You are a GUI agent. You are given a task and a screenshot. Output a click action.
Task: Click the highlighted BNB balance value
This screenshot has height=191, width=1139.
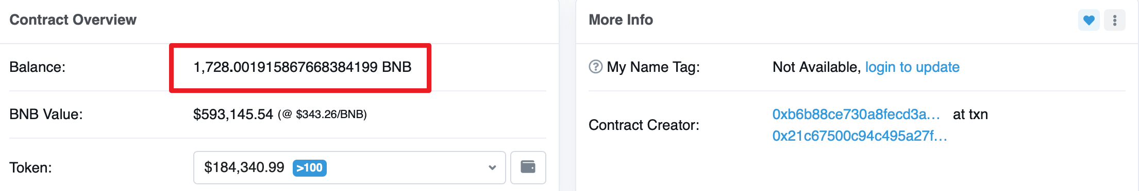pos(302,67)
